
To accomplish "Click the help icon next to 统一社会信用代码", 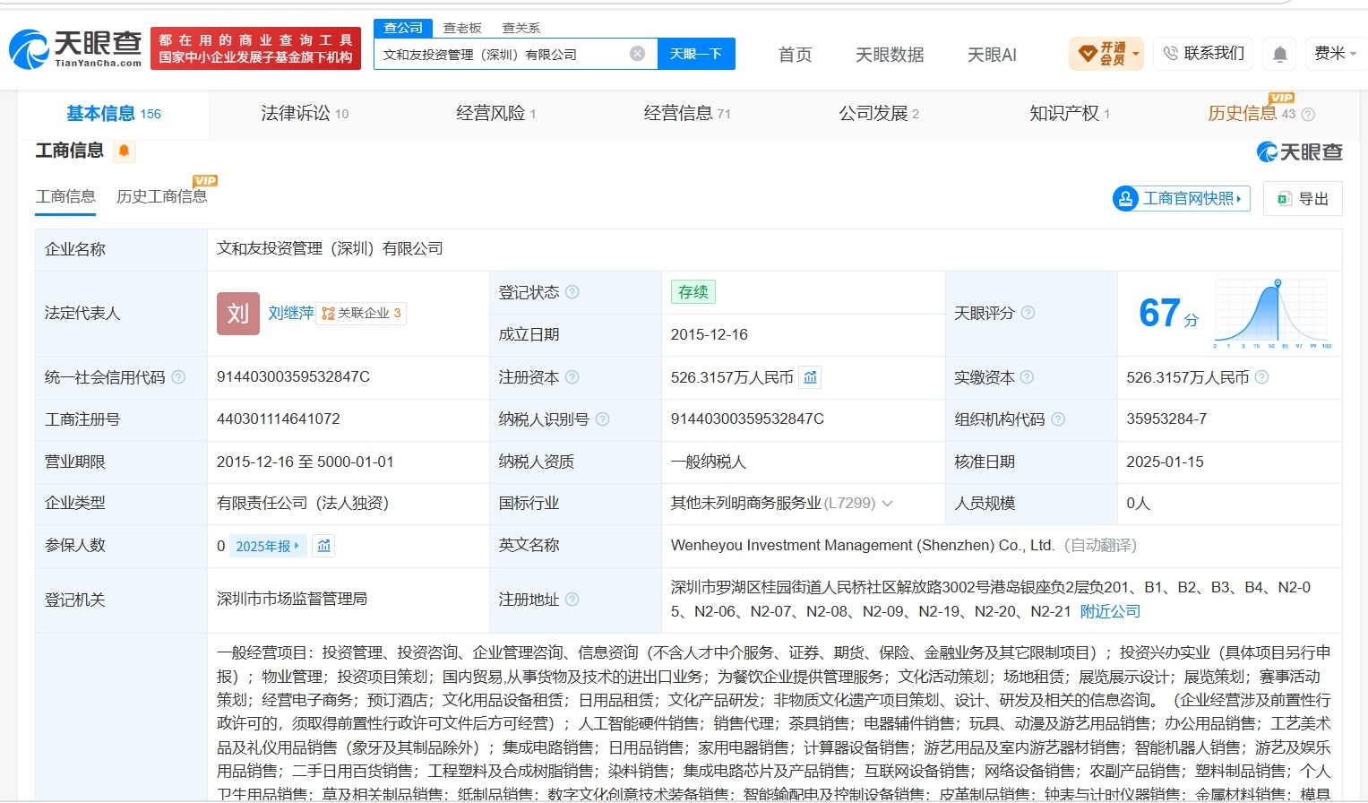I will 178,377.
